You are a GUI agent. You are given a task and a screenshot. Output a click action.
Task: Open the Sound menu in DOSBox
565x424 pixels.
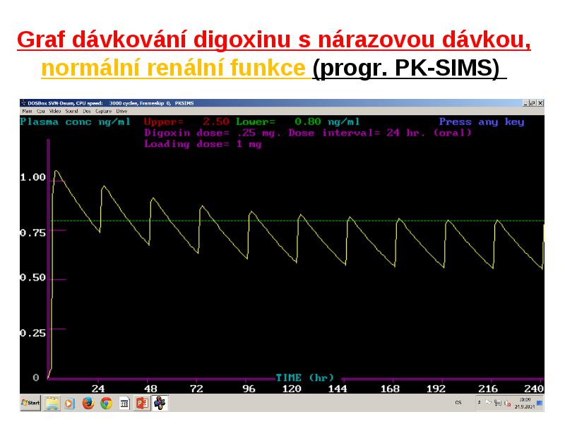click(72, 111)
